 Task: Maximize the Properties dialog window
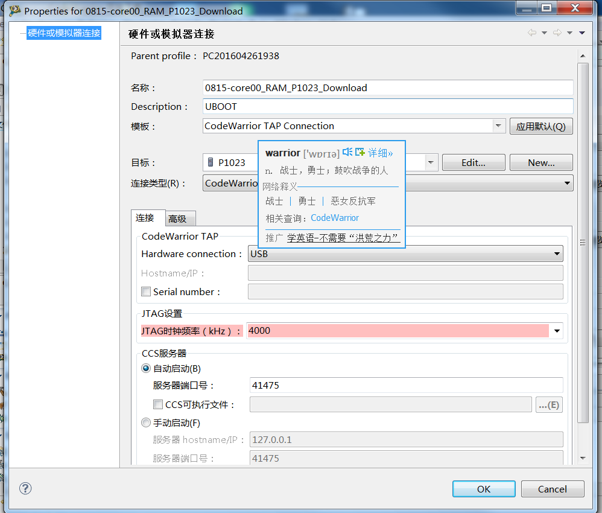(x=547, y=8)
